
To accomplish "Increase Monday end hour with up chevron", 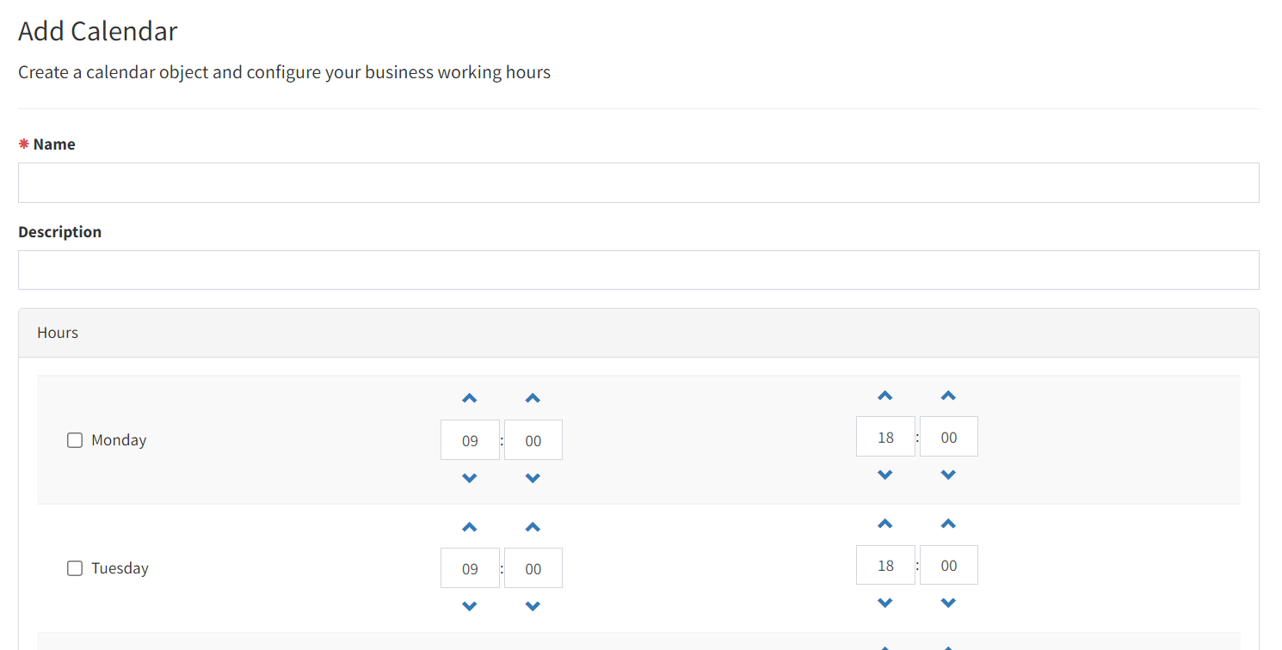I will pyautogui.click(x=885, y=396).
